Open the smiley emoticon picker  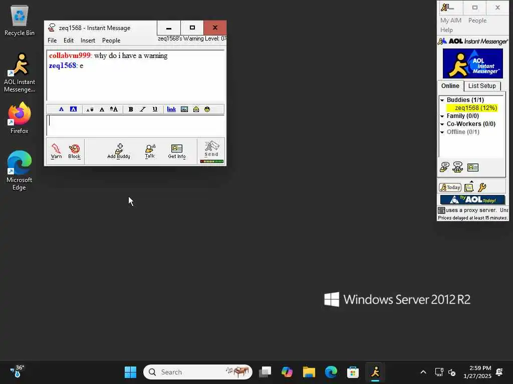(x=207, y=109)
